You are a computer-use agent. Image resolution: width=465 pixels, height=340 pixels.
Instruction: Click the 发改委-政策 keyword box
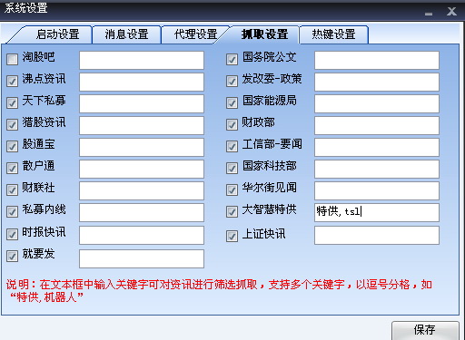click(377, 82)
